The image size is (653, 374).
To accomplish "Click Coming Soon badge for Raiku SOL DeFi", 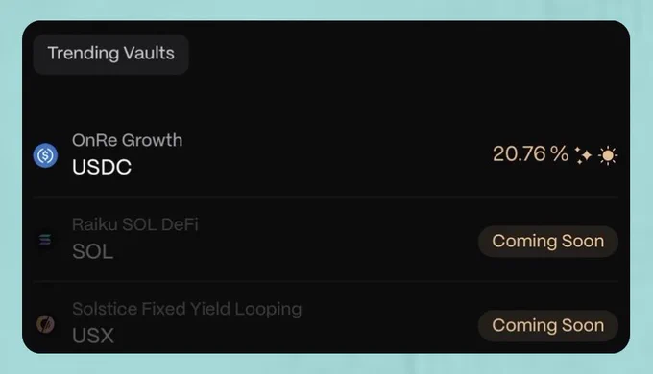I will 548,242.
